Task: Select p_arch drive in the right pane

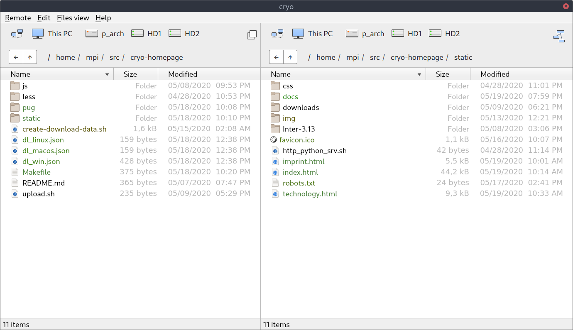Action: tap(365, 34)
